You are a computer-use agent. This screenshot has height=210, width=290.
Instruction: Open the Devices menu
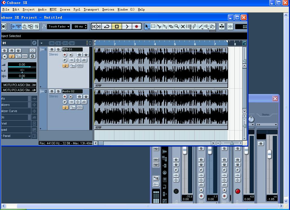pyautogui.click(x=108, y=9)
